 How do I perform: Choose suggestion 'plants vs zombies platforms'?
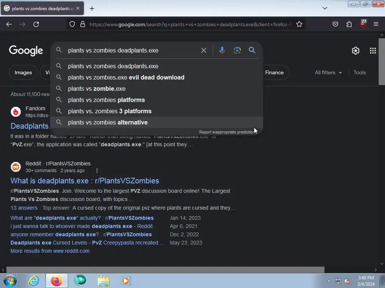[157, 100]
